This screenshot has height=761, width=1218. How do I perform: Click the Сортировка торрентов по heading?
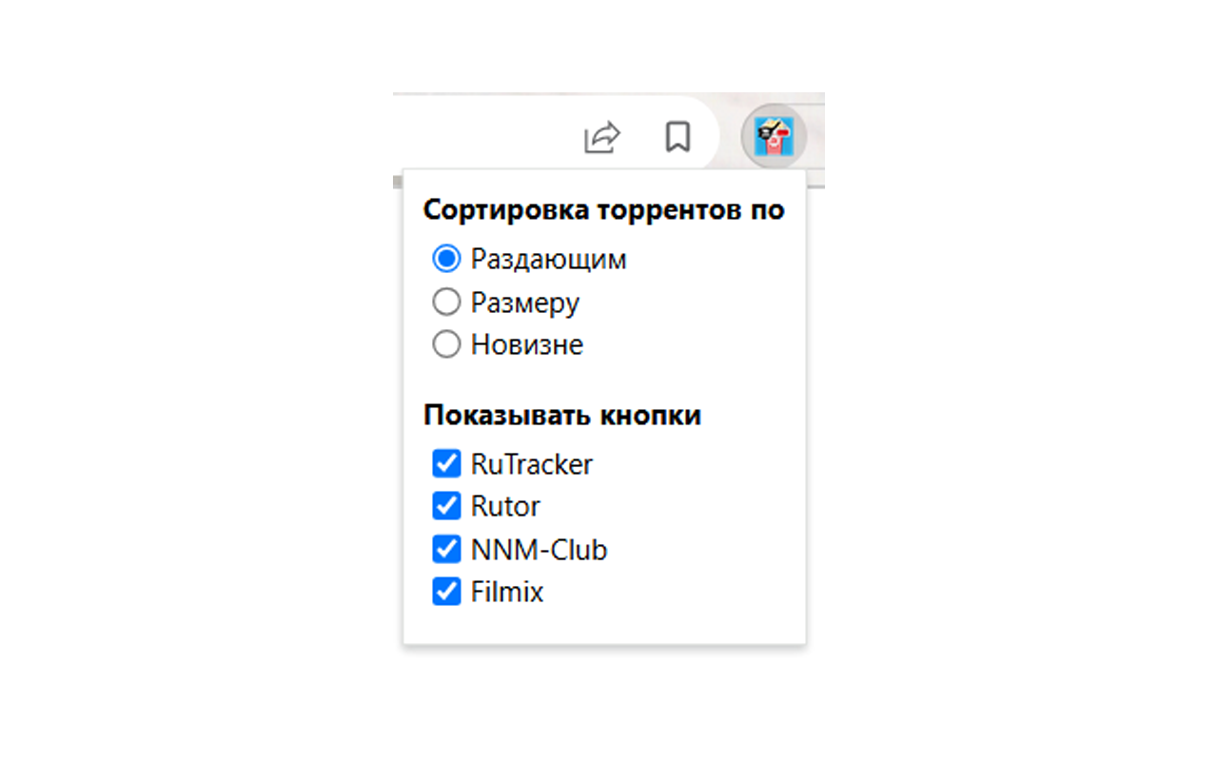603,209
